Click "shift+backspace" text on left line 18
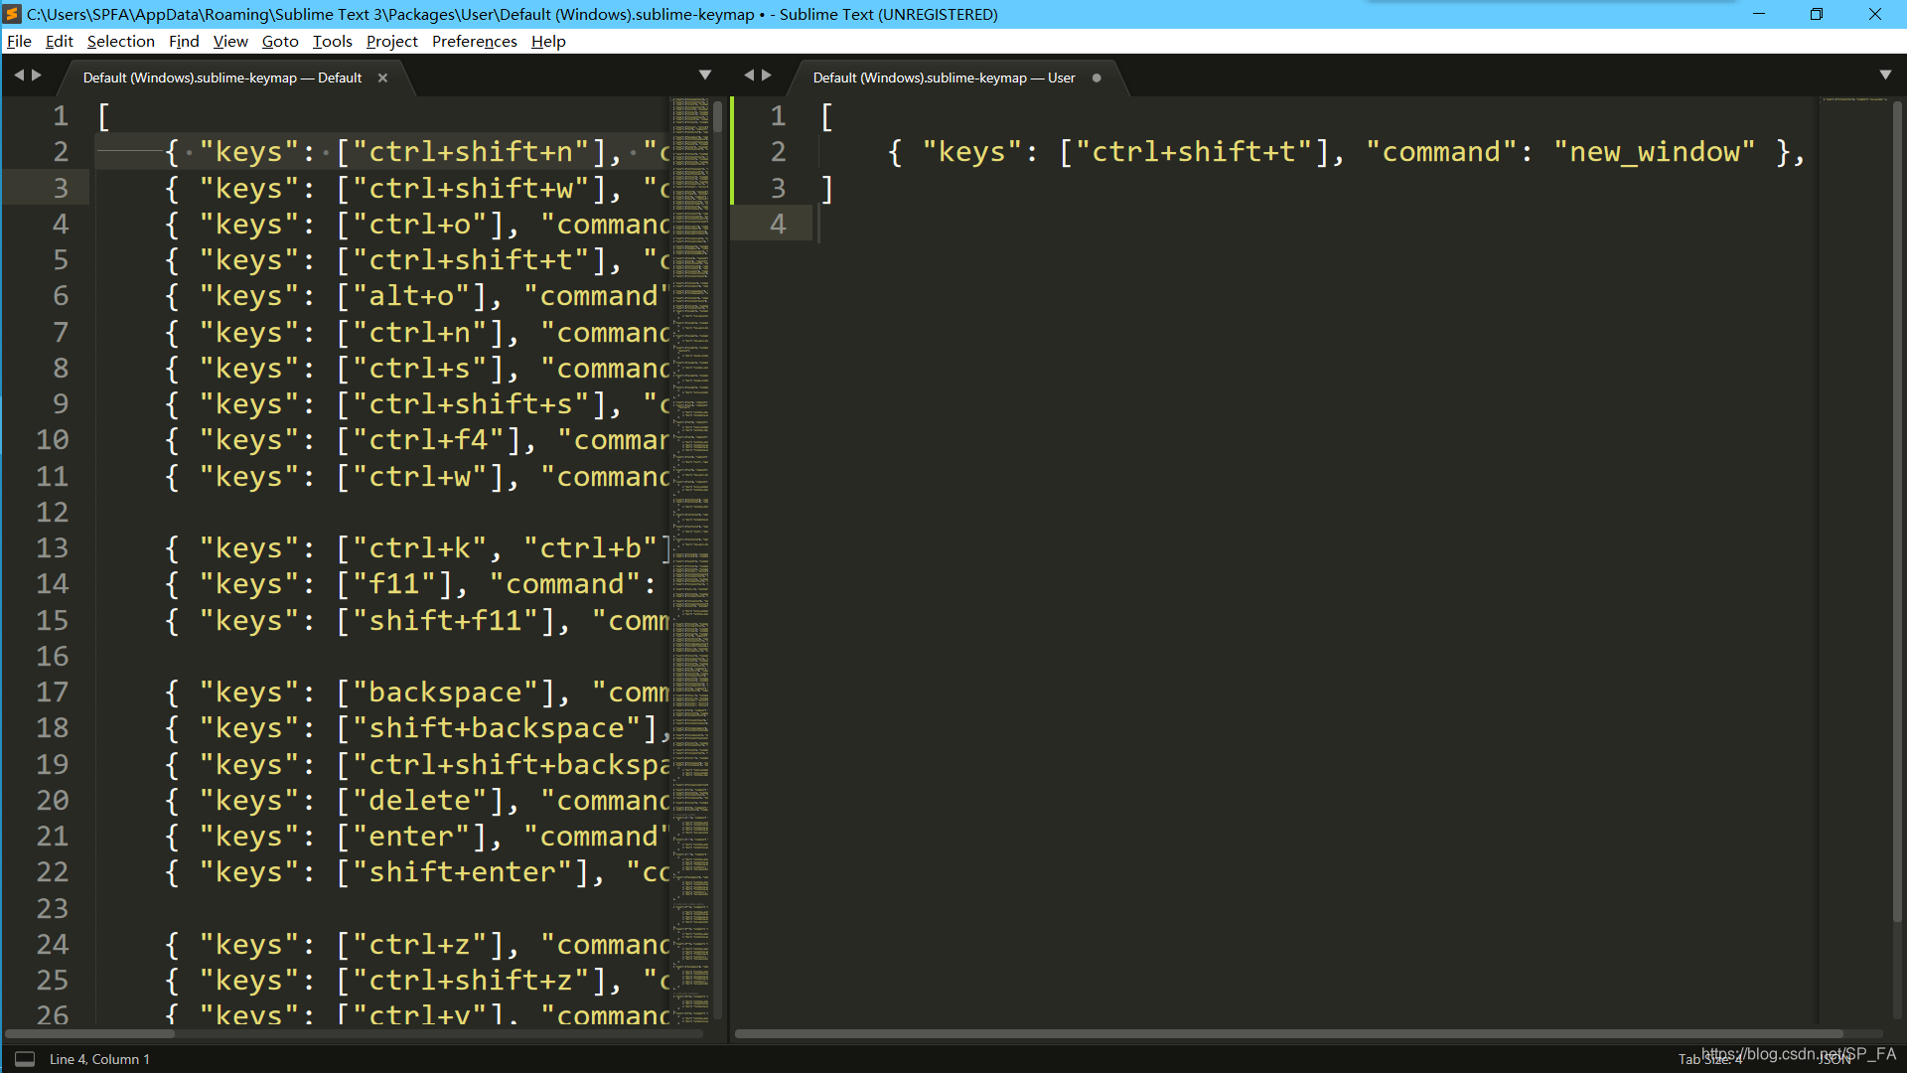 pyautogui.click(x=497, y=728)
